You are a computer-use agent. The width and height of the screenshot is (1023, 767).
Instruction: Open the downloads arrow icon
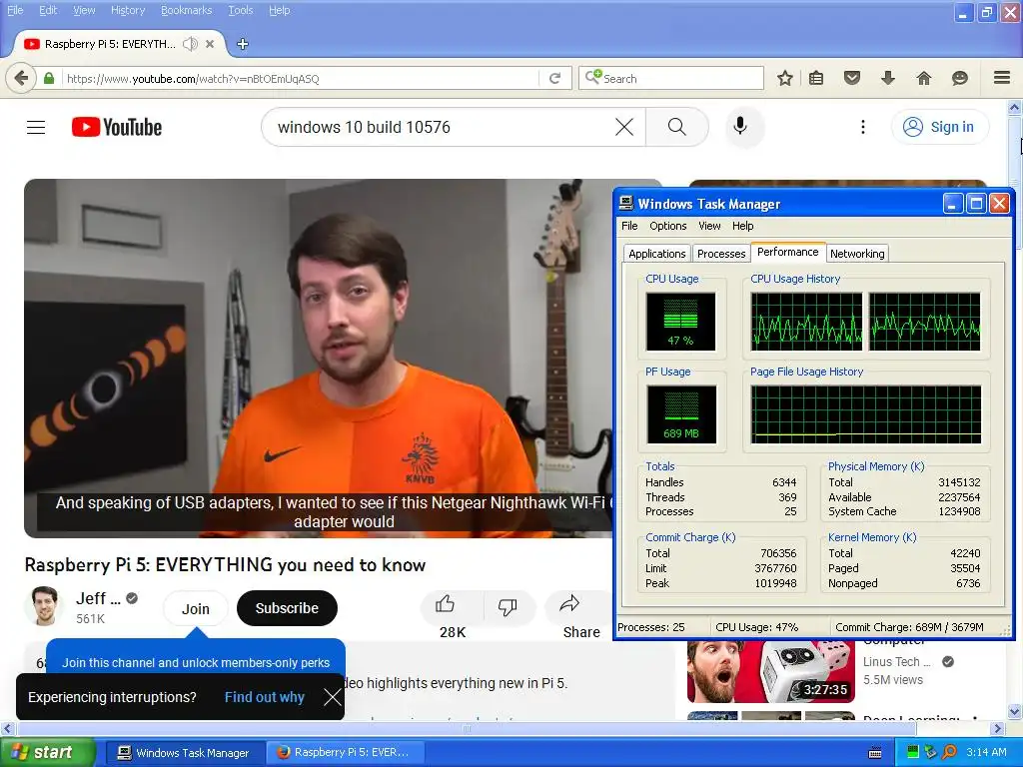point(888,78)
